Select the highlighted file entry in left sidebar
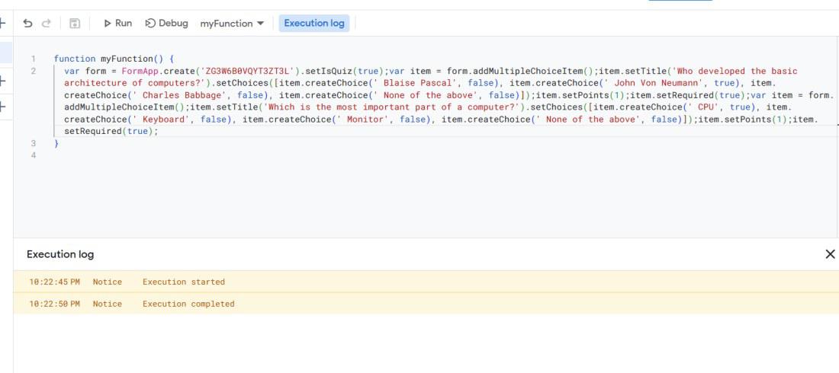This screenshot has height=373, width=839. [5, 53]
